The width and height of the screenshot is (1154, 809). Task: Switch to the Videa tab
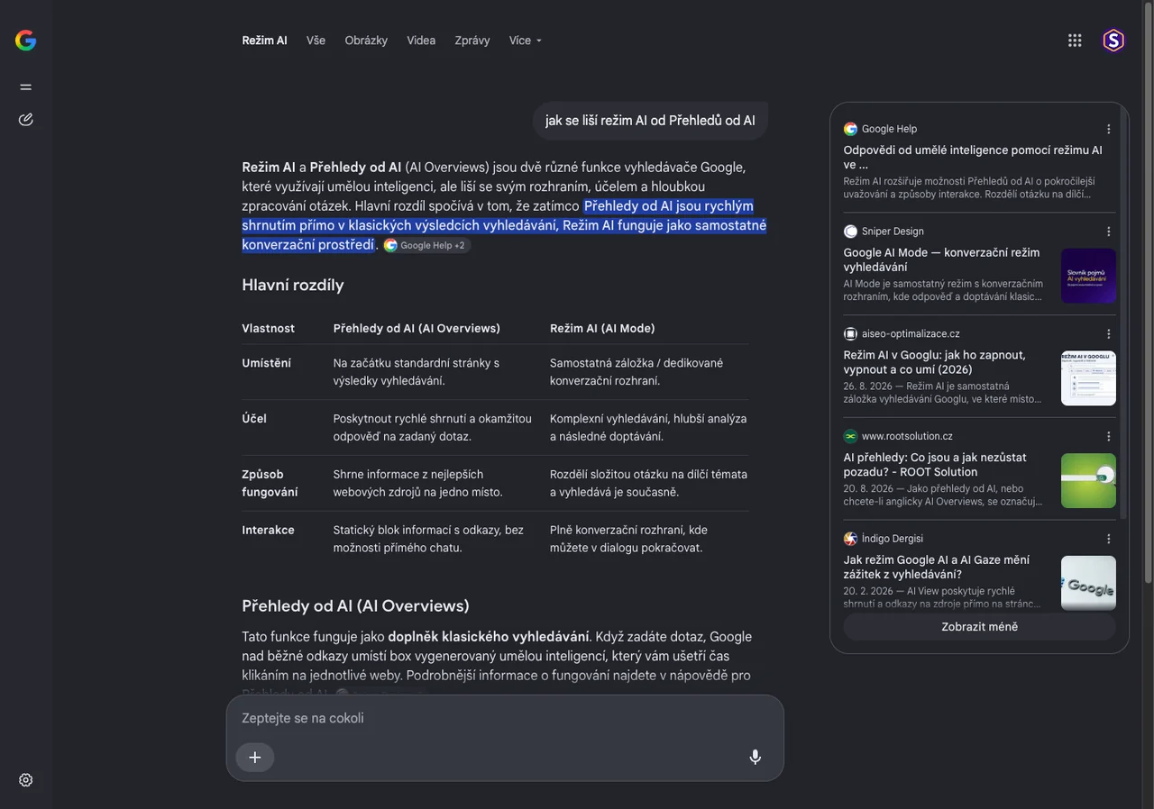[x=421, y=41]
